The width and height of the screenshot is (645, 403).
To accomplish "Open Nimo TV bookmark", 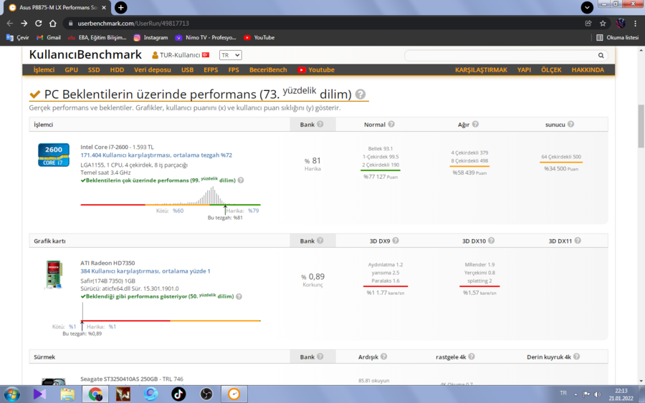I will pos(206,37).
